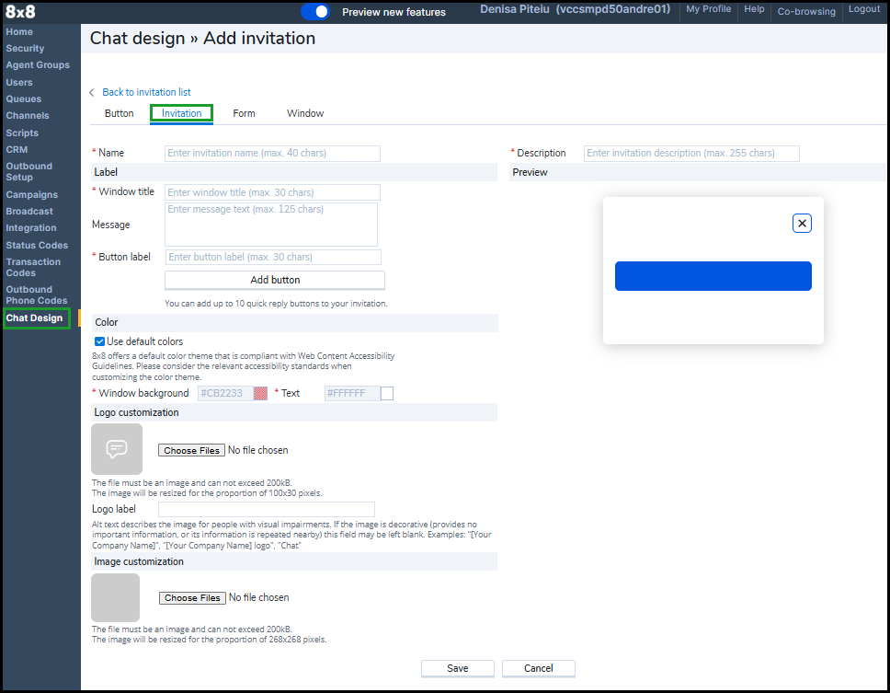
Task: Open Queues in the left sidebar
Action: coord(23,98)
